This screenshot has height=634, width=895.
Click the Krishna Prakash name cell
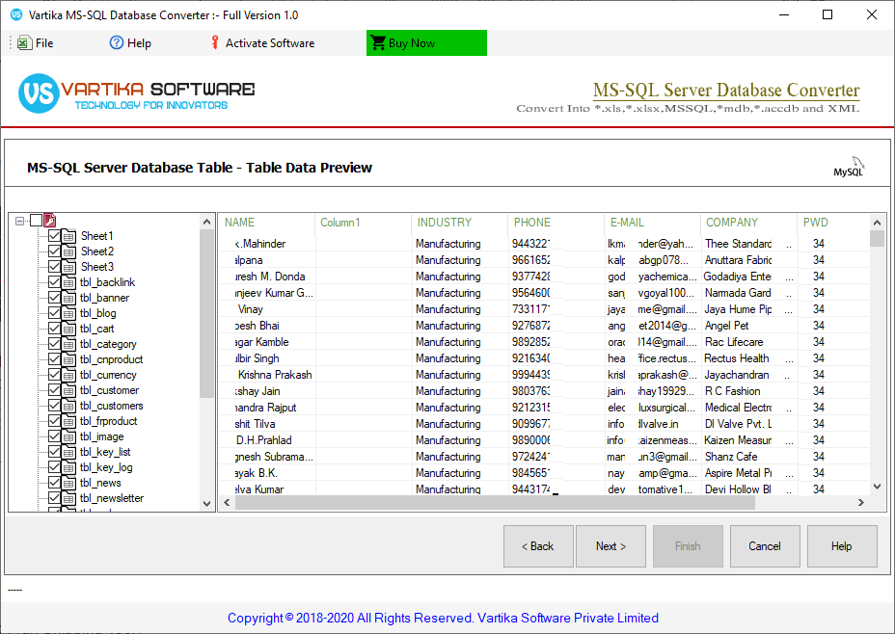274,375
